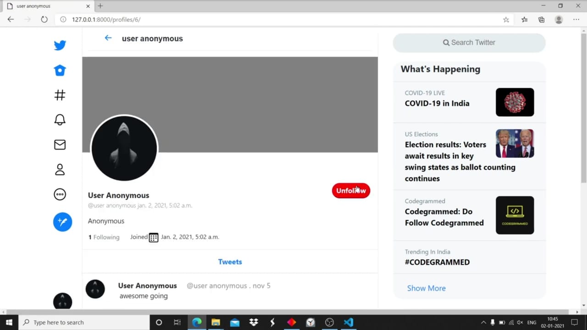Open Visual Studio Code from taskbar
This screenshot has height=330, width=587.
click(349, 322)
